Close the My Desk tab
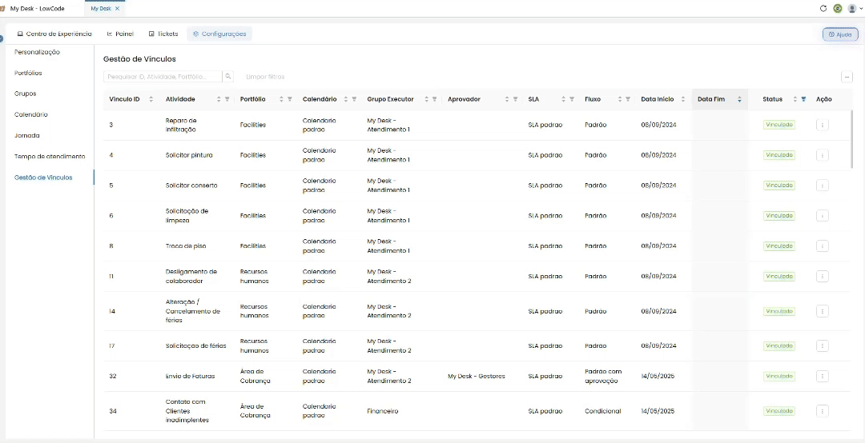The image size is (865, 443). pos(118,8)
